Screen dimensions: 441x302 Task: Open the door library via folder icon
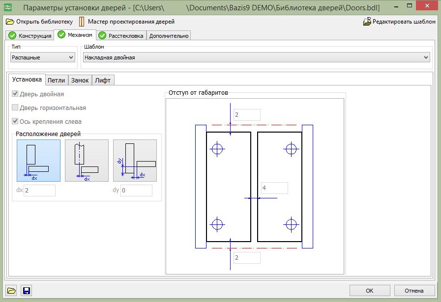point(10,22)
